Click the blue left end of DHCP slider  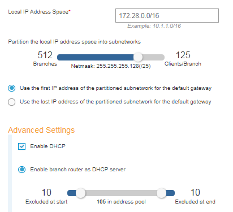72,193
